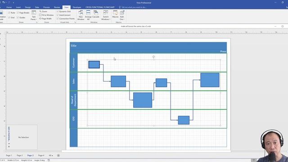Click Page Width in the Zoom group
Image resolution: width=288 pixels, height=162 pixels.
pyautogui.click(x=45, y=18)
